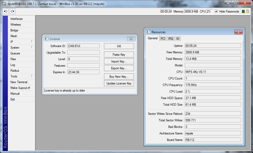Click the Buy New Key... button
This screenshot has width=253, height=153.
[119, 76]
